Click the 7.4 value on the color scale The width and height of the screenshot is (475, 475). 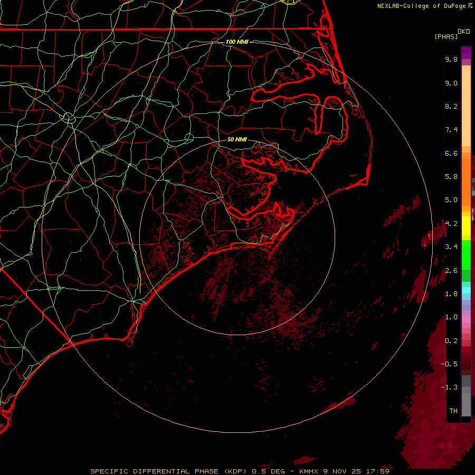coord(451,130)
